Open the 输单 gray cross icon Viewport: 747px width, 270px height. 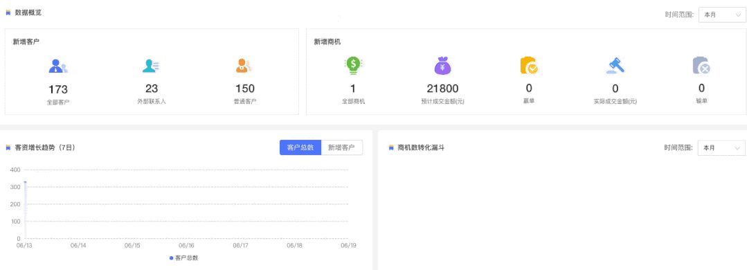click(701, 66)
